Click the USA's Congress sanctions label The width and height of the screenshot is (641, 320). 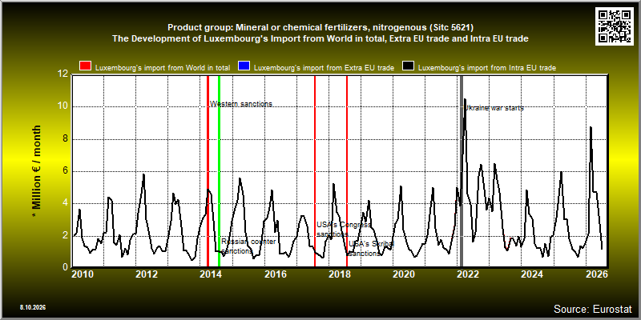coord(344,230)
